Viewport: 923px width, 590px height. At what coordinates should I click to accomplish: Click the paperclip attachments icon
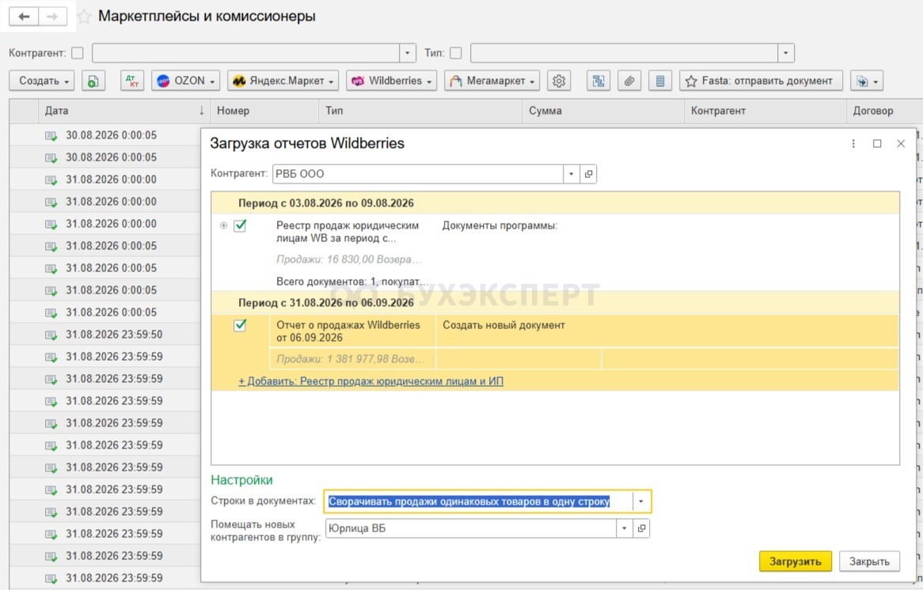(x=629, y=81)
